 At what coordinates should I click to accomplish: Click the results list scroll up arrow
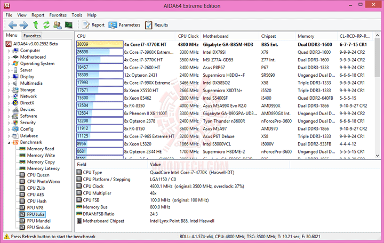[x=377, y=36]
